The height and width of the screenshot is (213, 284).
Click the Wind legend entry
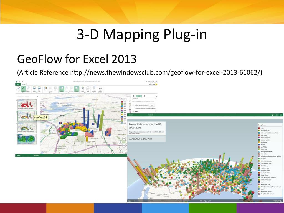coord(261,189)
